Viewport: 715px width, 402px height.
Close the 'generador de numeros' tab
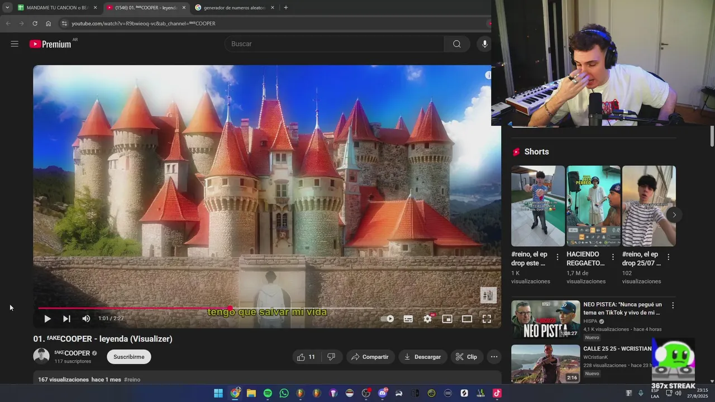273,8
